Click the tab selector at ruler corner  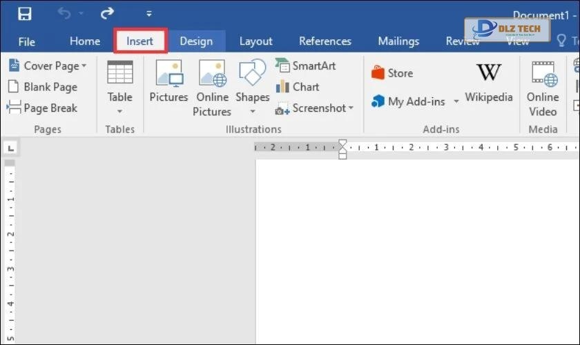click(x=10, y=148)
